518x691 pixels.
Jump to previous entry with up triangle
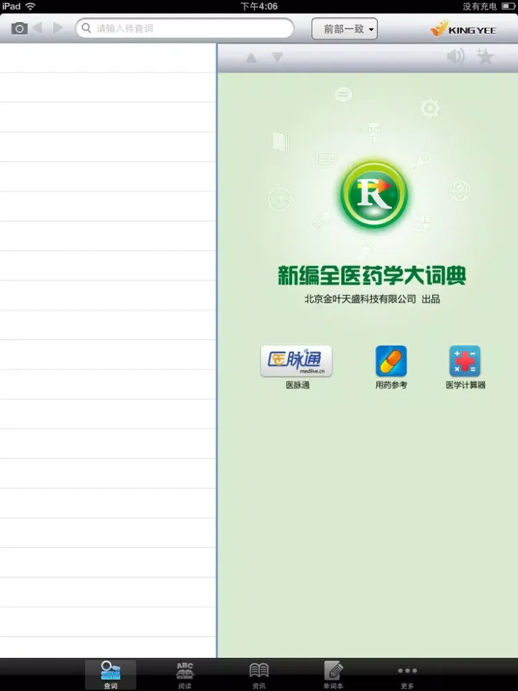[x=251, y=57]
